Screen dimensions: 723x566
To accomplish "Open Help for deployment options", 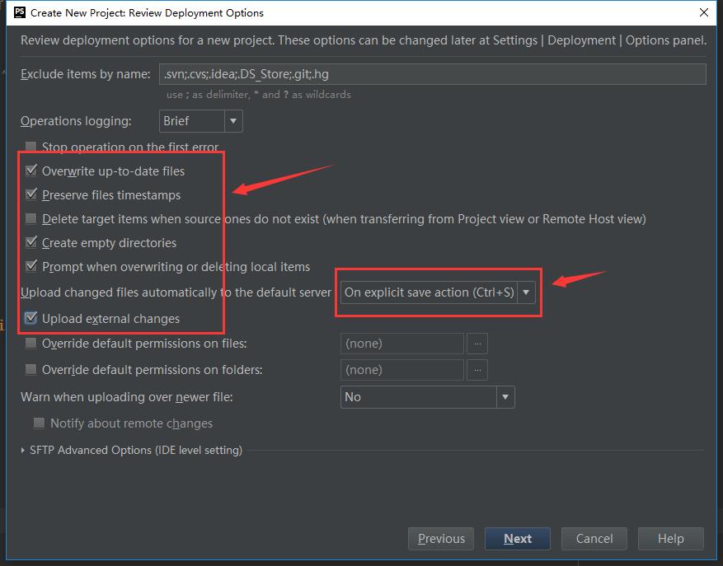I will click(670, 539).
